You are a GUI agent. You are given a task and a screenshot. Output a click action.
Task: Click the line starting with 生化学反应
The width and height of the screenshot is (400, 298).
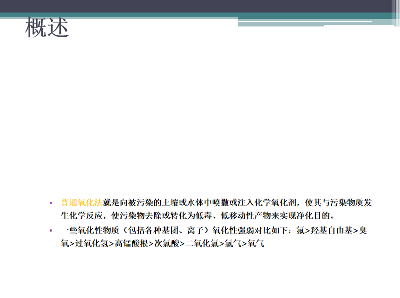[197, 216]
